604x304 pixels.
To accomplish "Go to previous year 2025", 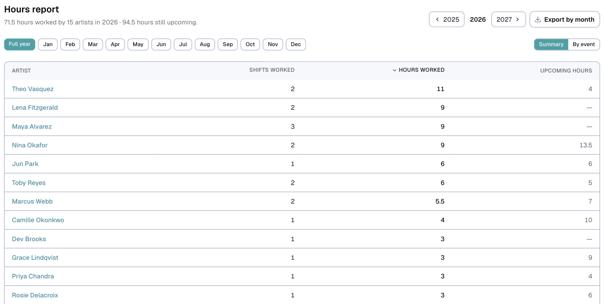I will 447,19.
